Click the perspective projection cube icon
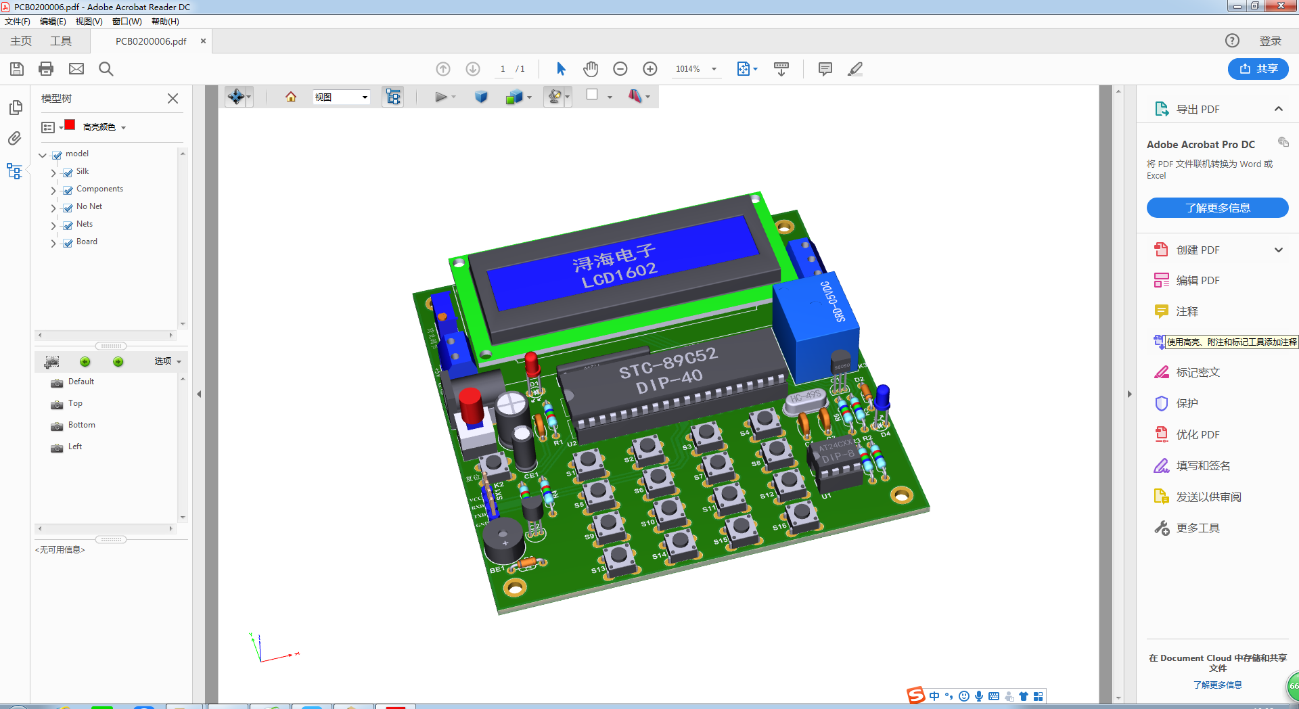Viewport: 1299px width, 709px height. coord(481,97)
